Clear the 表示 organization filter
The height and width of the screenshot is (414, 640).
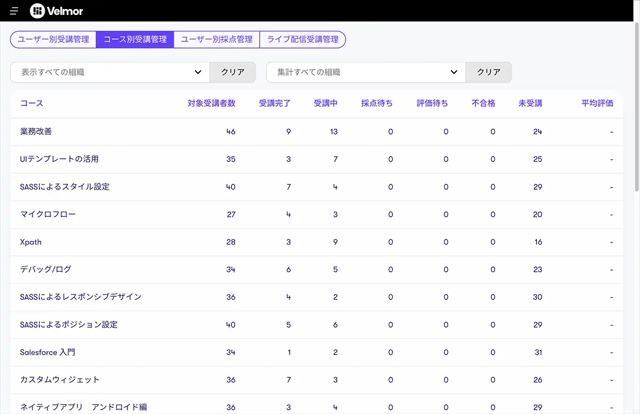pos(233,72)
